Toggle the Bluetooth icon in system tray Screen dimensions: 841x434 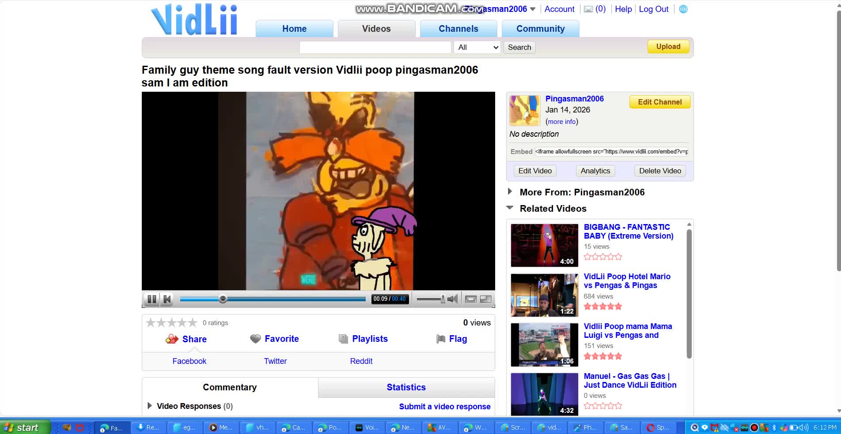774,427
